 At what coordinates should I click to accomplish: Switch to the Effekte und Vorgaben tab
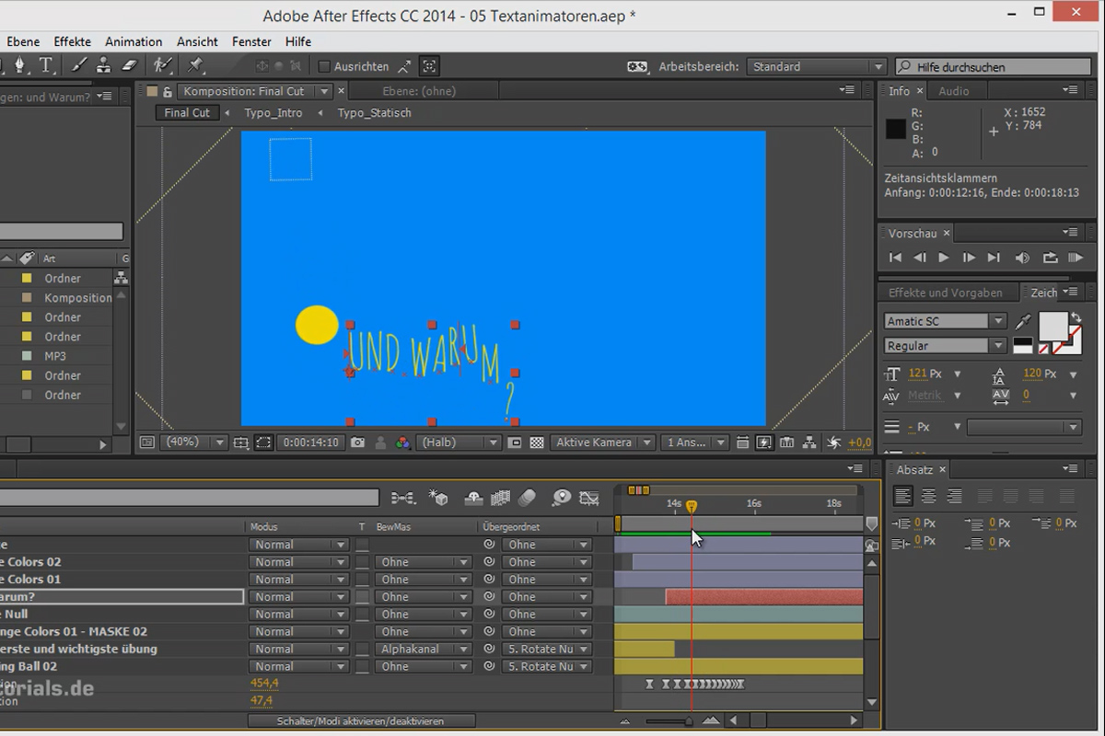(x=945, y=293)
